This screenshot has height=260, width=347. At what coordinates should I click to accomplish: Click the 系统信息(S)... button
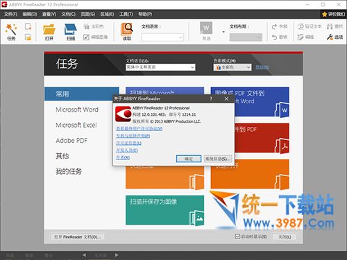pos(218,159)
